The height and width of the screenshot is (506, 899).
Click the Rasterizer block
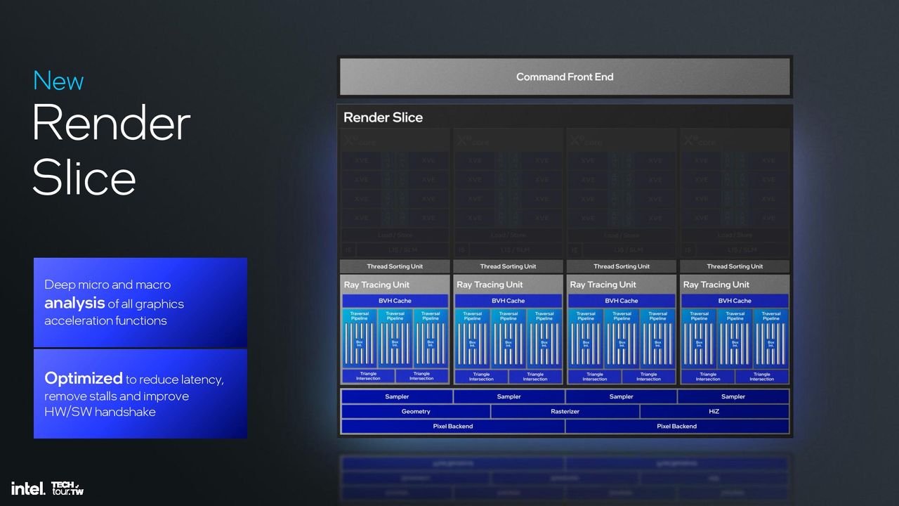tap(565, 411)
